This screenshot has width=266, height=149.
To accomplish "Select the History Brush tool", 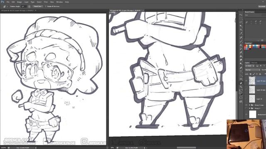I will [241, 48].
